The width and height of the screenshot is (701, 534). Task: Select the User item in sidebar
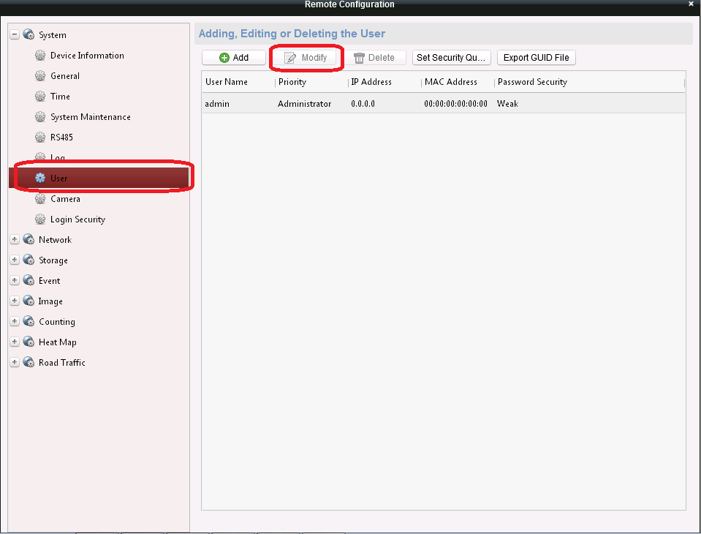pos(58,178)
